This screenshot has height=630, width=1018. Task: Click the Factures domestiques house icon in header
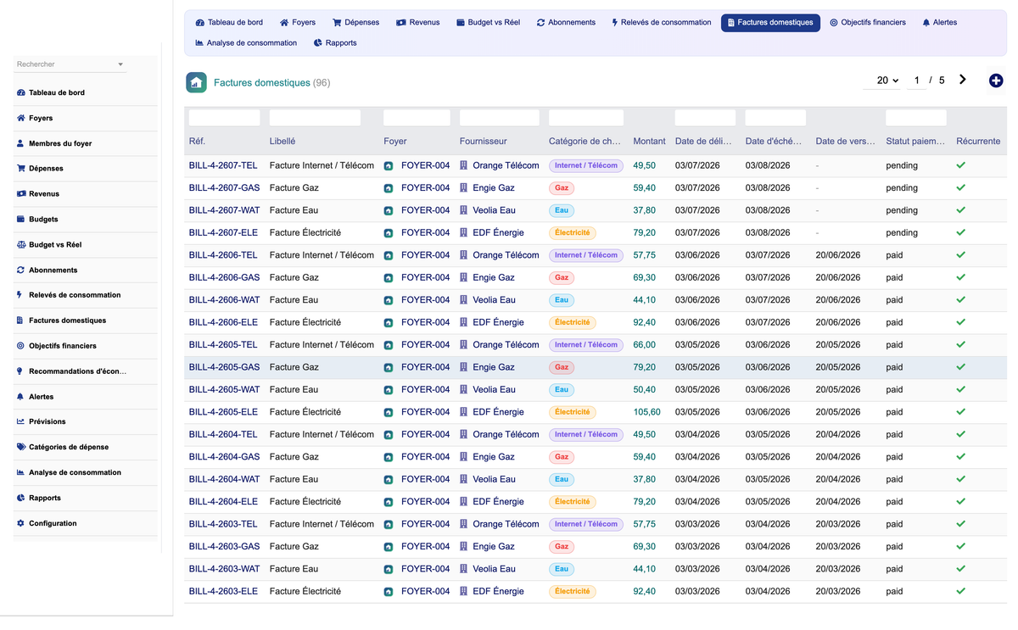(x=196, y=82)
